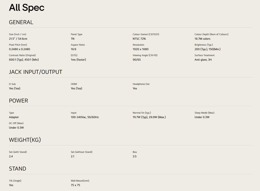Select the 600:1 (Typ), 450:1 (Min) contrast ratio value

[x=24, y=59]
